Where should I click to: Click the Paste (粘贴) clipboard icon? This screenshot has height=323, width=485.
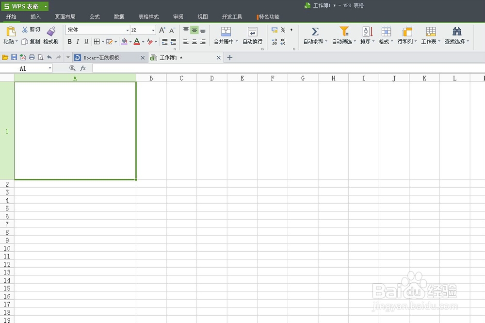tap(11, 32)
